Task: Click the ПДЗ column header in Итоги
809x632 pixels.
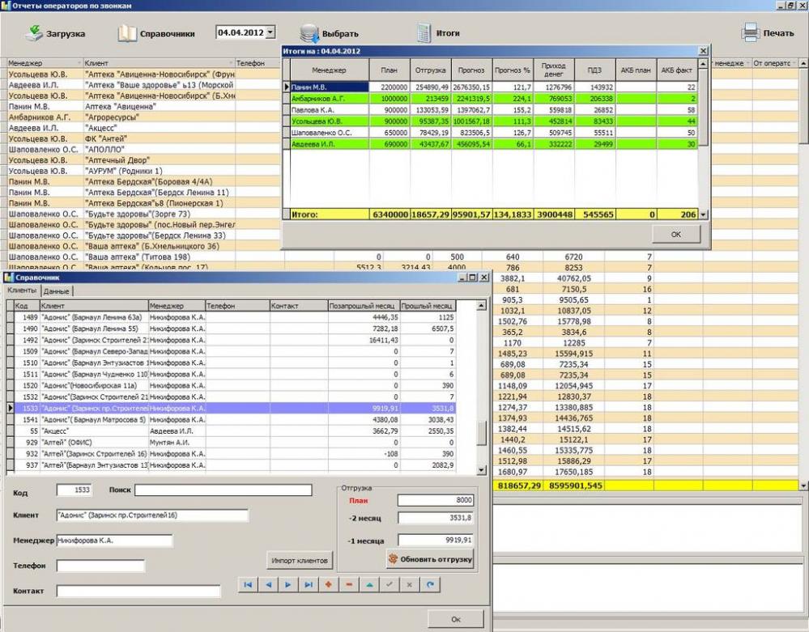Action: [x=595, y=70]
